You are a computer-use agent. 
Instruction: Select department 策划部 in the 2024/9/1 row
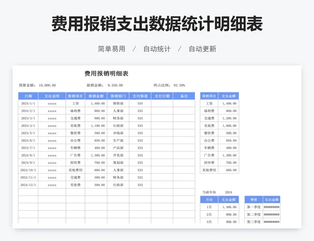pyautogui.click(x=118, y=163)
